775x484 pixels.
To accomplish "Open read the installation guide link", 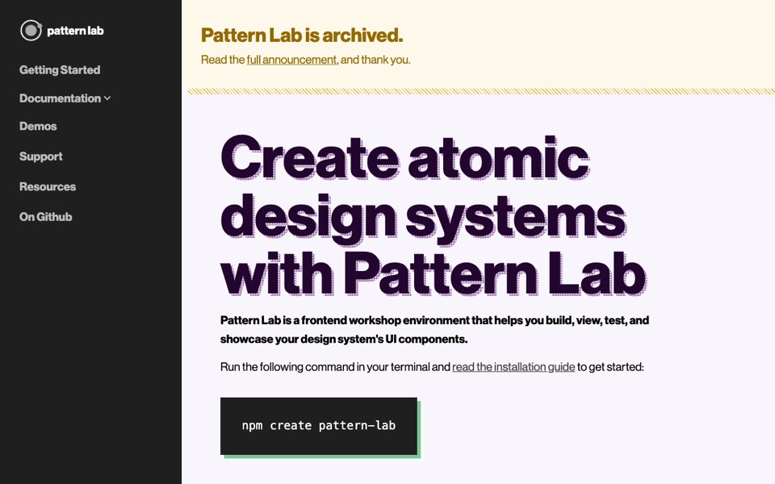I will pyautogui.click(x=513, y=367).
